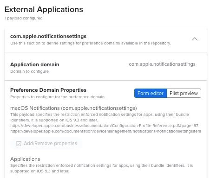The image size is (210, 178).
Task: Click 'Properties to configure for the preference domain'
Action: pyautogui.click(x=58, y=97)
